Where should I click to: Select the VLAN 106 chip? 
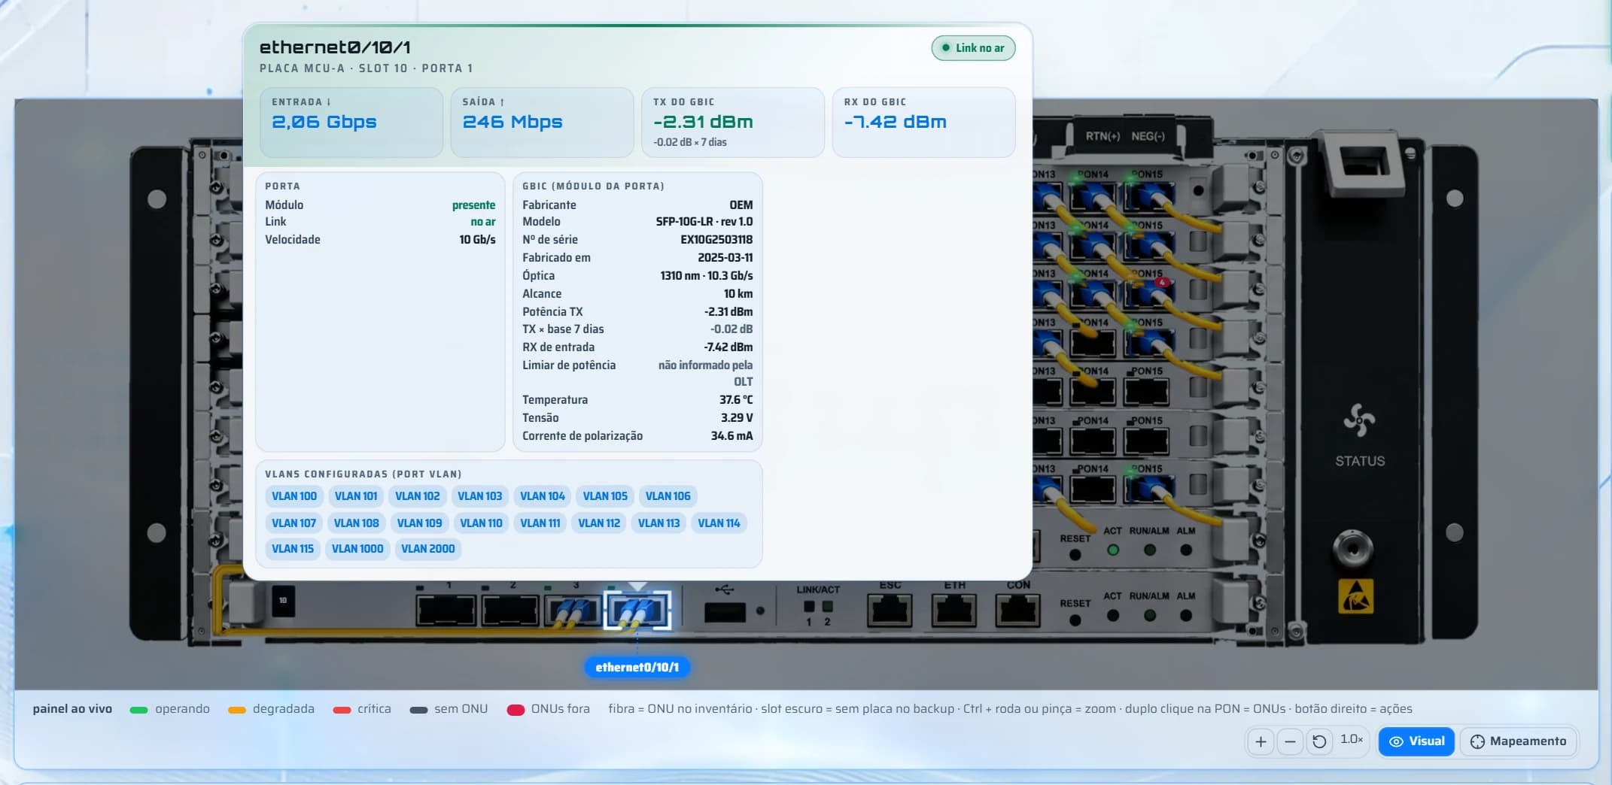coord(668,496)
